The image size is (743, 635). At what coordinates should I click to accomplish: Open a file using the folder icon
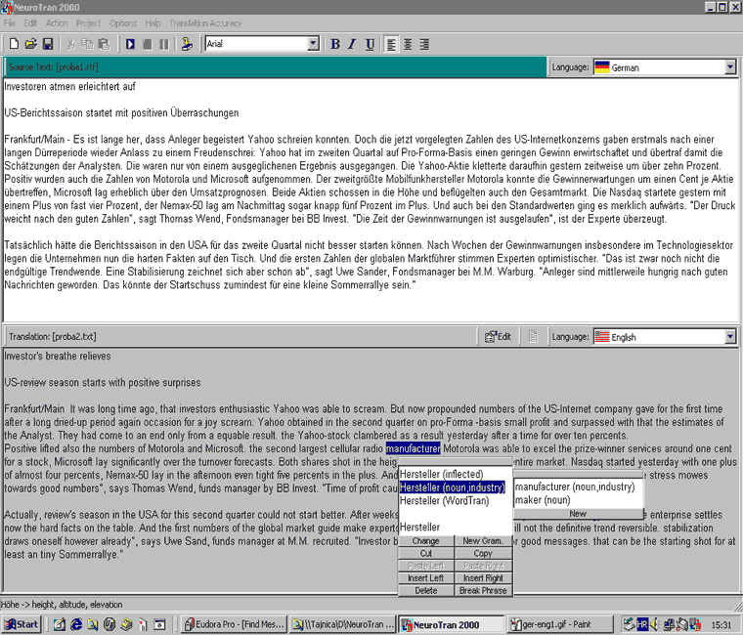coord(31,44)
